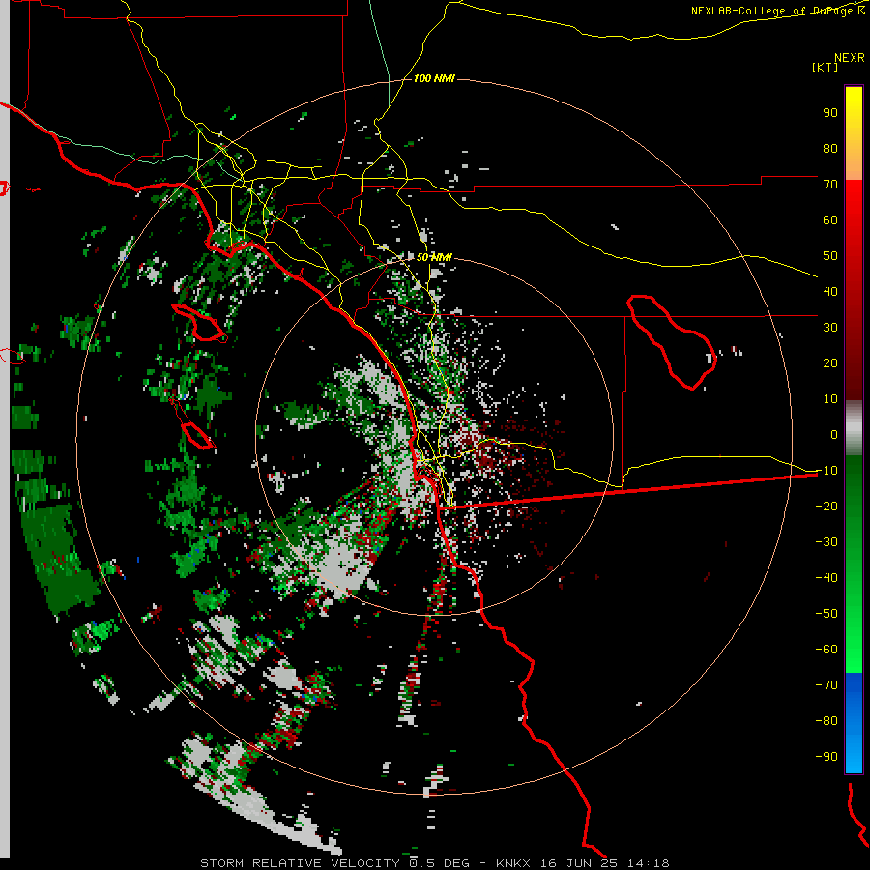The height and width of the screenshot is (870, 870).
Task: Click the 60 value on velocity scale
Action: point(830,219)
